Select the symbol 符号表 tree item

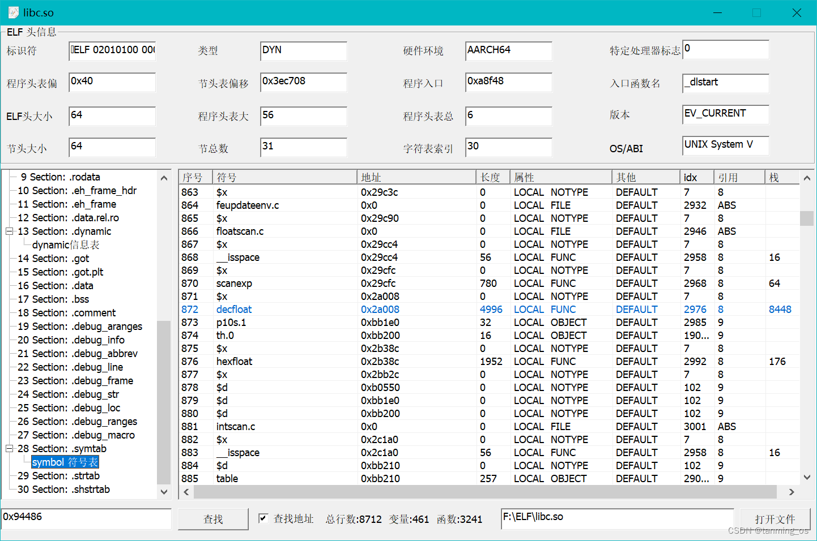click(65, 462)
